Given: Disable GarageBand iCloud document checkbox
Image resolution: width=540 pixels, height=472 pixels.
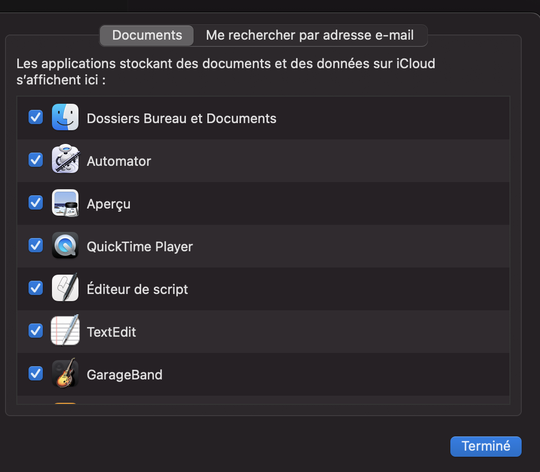Looking at the screenshot, I should click(36, 374).
